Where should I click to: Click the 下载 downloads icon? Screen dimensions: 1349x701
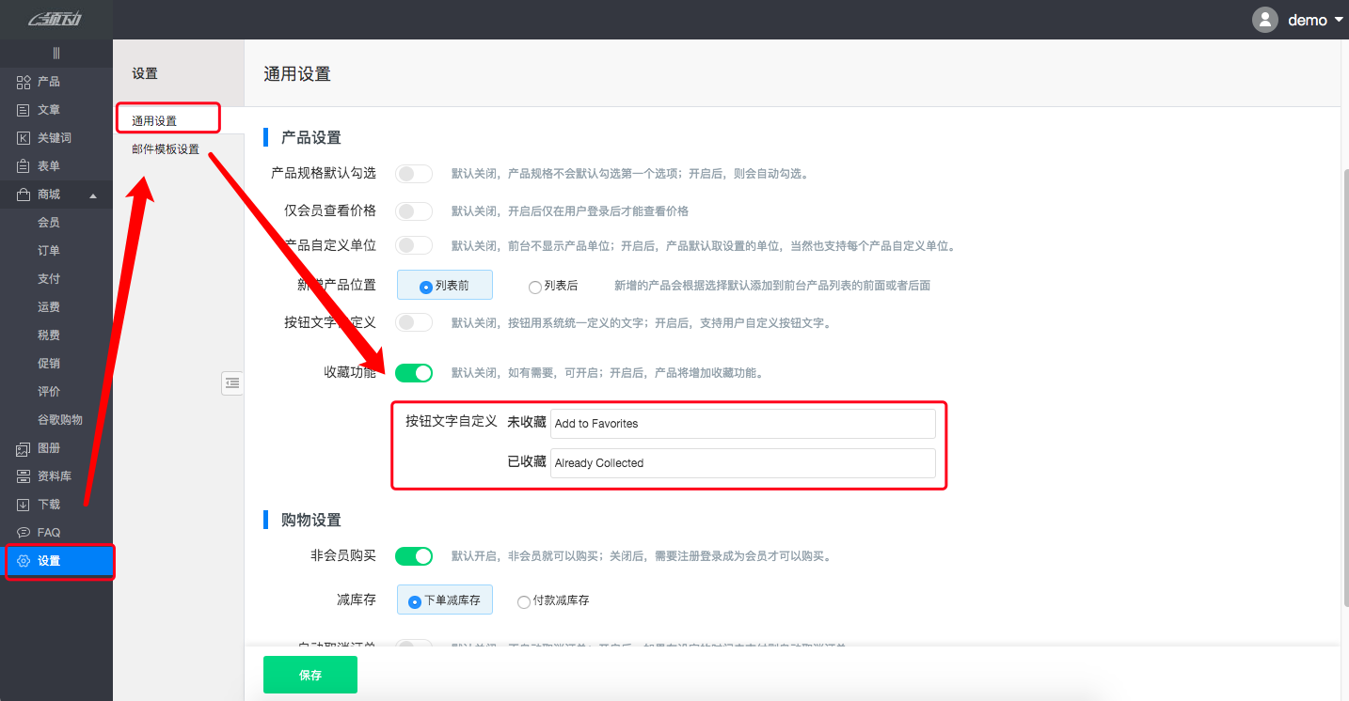click(x=24, y=505)
